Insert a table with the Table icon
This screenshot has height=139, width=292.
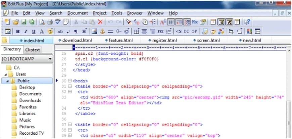coord(136,32)
